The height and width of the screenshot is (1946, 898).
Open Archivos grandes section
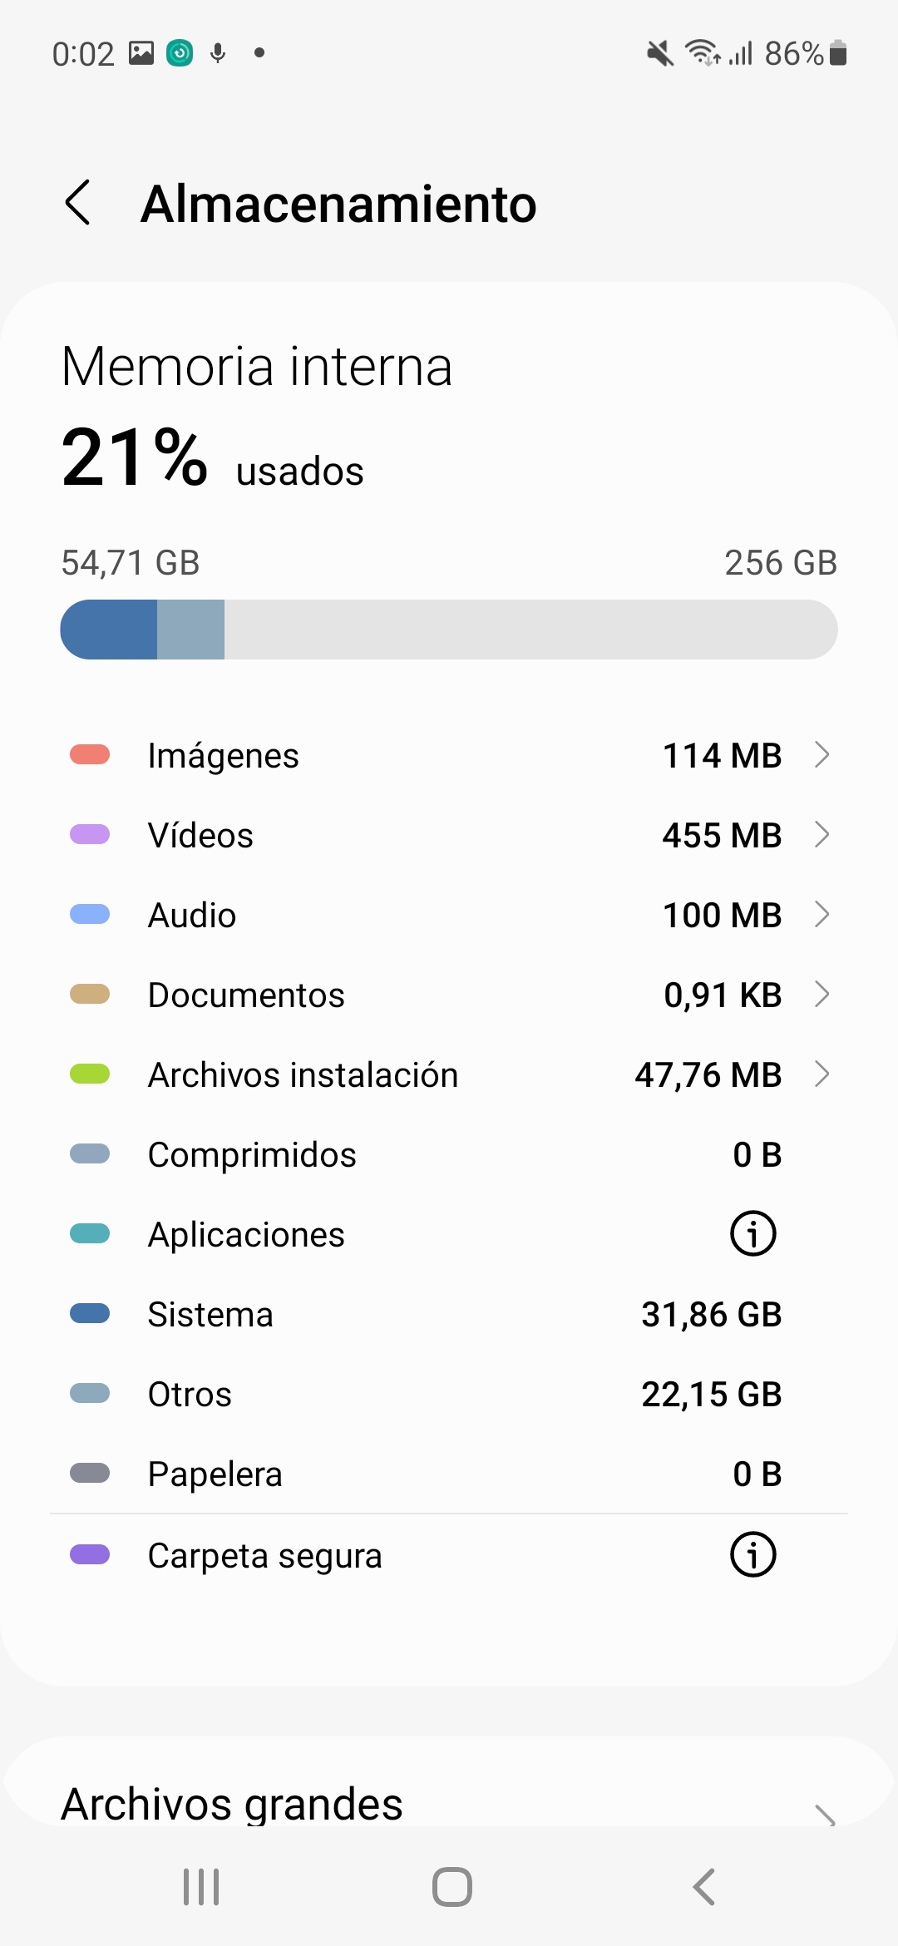tap(449, 1803)
